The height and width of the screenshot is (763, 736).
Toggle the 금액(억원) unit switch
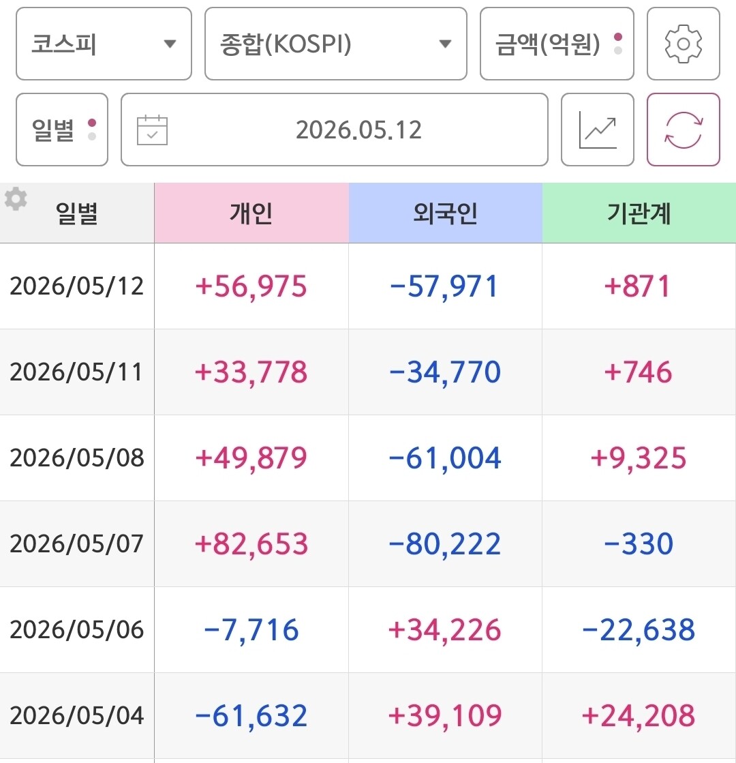pos(557,44)
